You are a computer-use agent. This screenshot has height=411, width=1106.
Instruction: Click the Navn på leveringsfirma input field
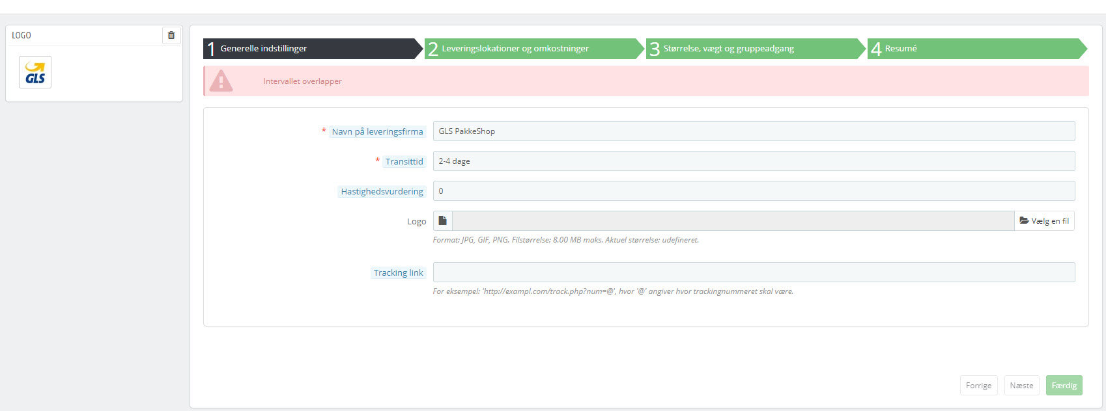754,131
